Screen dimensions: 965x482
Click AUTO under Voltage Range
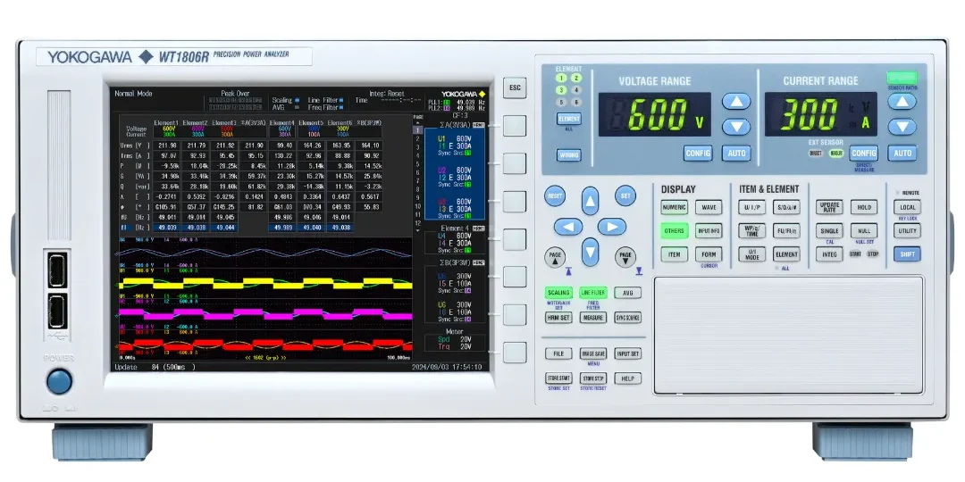[736, 154]
